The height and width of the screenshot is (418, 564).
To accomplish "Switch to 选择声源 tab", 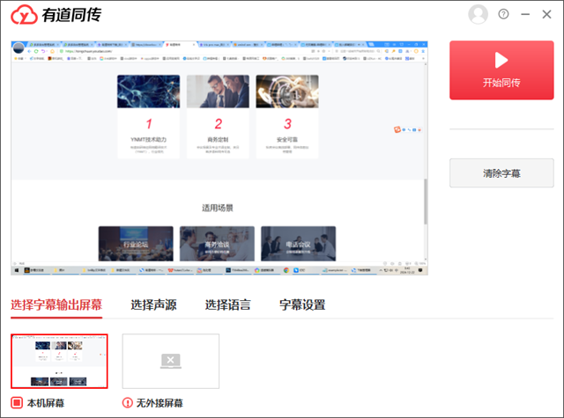I will tap(153, 304).
